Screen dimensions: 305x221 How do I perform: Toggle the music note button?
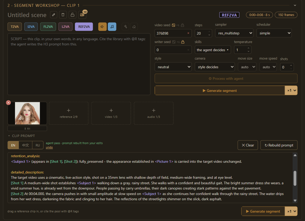[112, 27]
